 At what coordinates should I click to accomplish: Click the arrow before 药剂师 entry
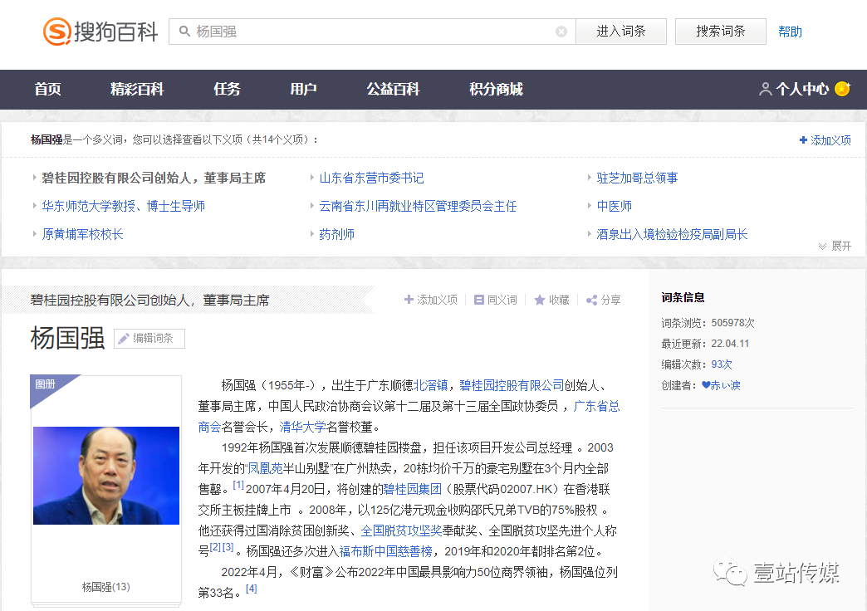coord(311,234)
